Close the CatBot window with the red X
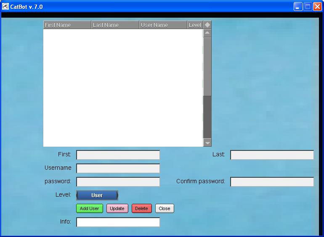This screenshot has height=237, width=324. 317,7
